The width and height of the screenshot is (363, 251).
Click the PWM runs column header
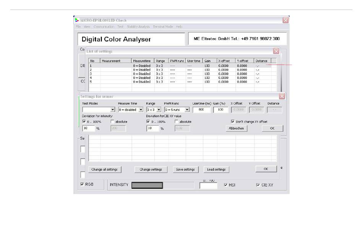[x=177, y=61]
